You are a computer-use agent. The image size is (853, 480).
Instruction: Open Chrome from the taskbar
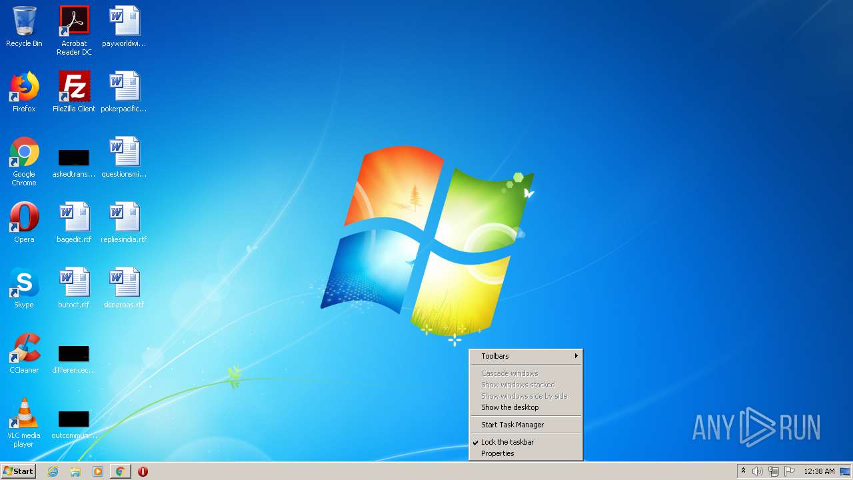pyautogui.click(x=120, y=471)
